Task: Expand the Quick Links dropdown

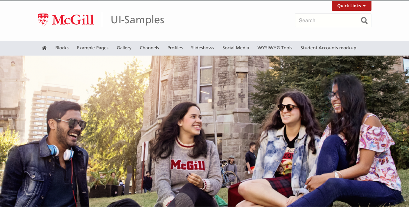Action: click(351, 6)
